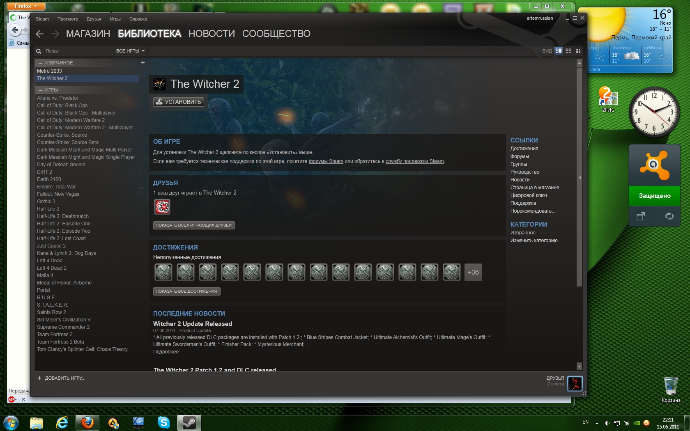Screen dimensions: 690x431
Task: Click ДОБАВИТЬ ИГРУ at the bottom
Action: click(x=65, y=378)
